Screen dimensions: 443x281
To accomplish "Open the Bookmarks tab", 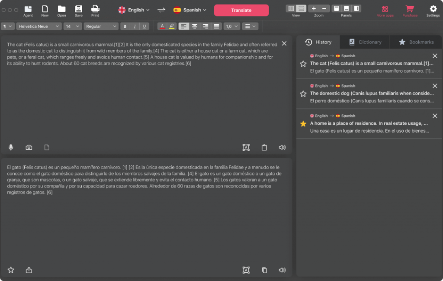I will tap(416, 42).
